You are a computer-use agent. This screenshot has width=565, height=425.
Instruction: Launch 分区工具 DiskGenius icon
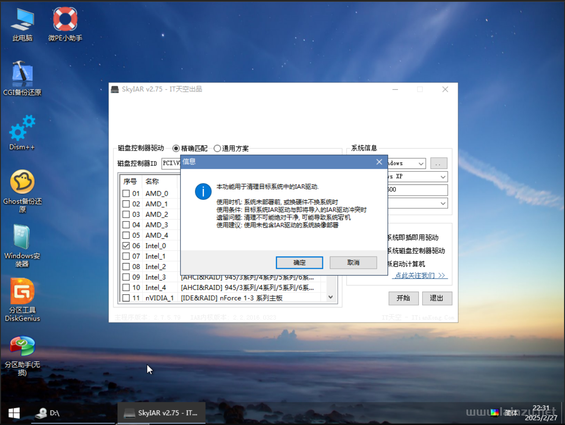tap(22, 300)
